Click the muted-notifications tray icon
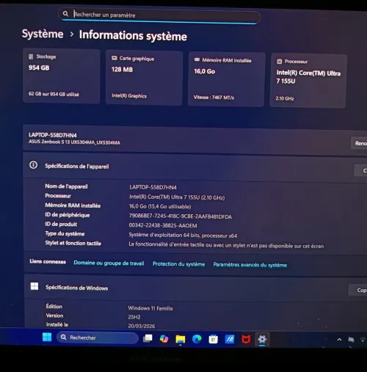Screen dimensions: 367x372 [351, 340]
